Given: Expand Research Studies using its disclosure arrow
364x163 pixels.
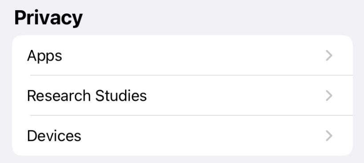Looking at the screenshot, I should click(x=329, y=96).
